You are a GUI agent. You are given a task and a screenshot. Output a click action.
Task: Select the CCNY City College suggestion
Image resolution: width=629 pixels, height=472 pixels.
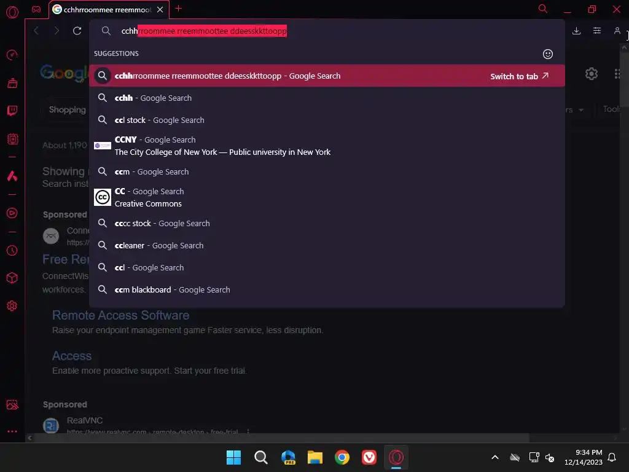(x=327, y=146)
